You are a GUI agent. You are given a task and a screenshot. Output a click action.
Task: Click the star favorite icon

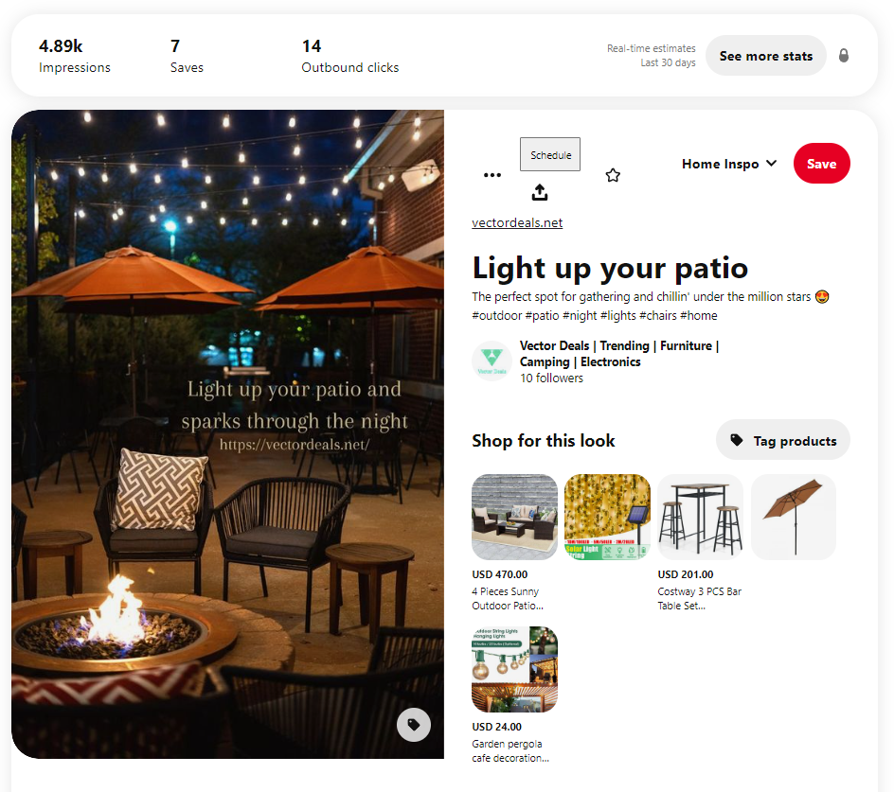click(613, 175)
